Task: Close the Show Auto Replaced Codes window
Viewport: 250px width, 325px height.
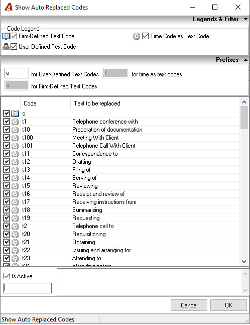Action: (x=238, y=7)
